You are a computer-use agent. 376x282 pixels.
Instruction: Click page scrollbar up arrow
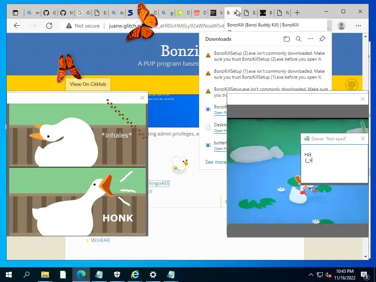pyautogui.click(x=365, y=36)
